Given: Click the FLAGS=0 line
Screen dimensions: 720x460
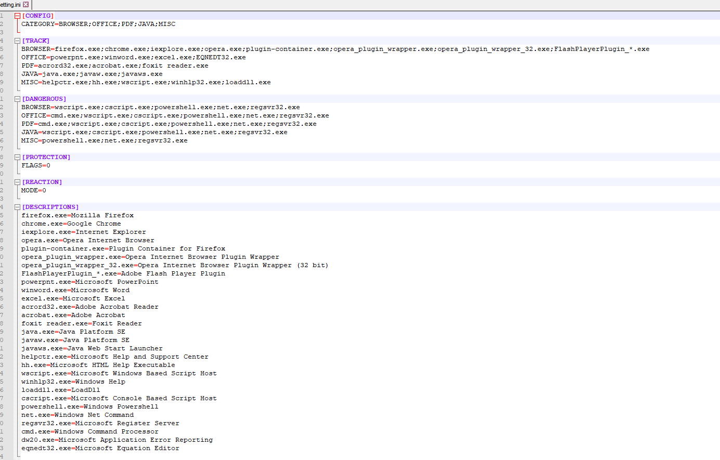Looking at the screenshot, I should click(36, 165).
